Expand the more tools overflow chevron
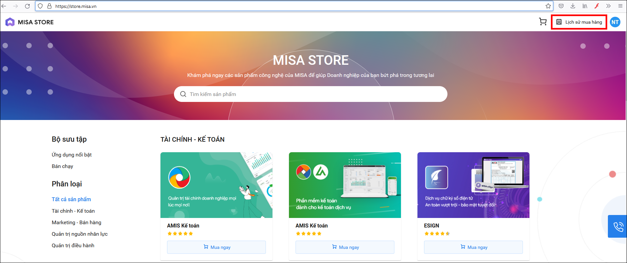The height and width of the screenshot is (263, 627). (x=609, y=6)
